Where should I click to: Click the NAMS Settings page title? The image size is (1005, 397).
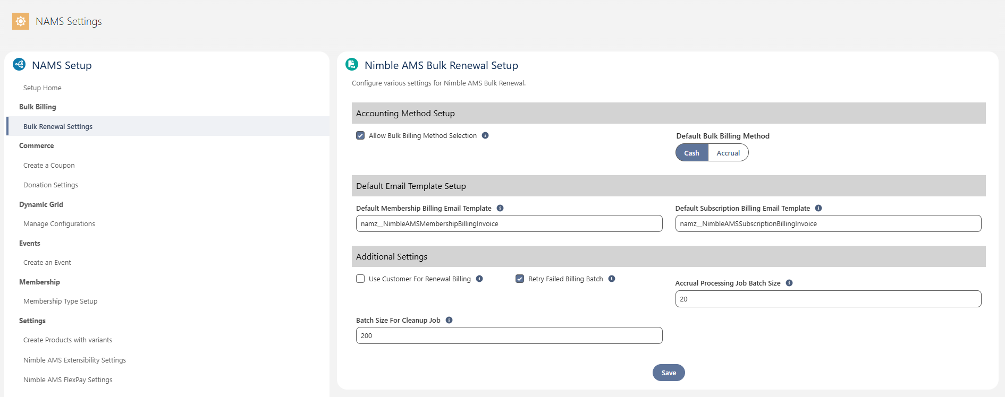[x=69, y=21]
